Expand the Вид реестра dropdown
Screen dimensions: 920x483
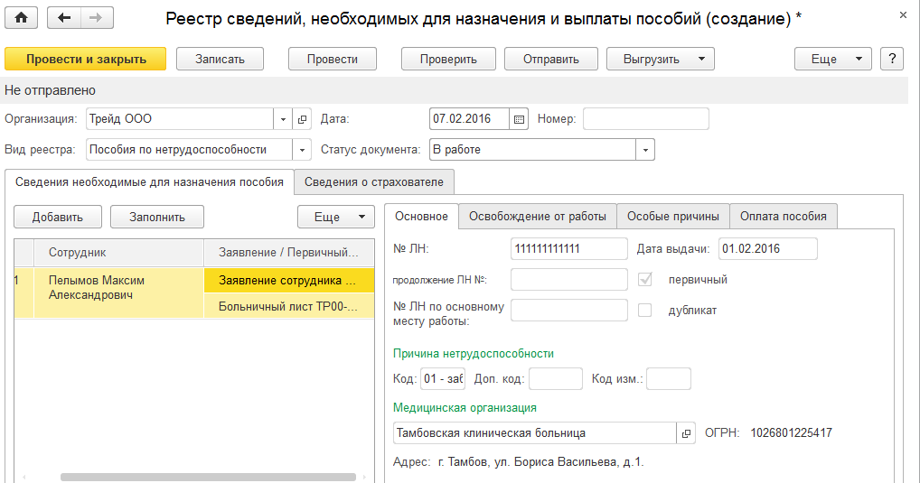[301, 150]
